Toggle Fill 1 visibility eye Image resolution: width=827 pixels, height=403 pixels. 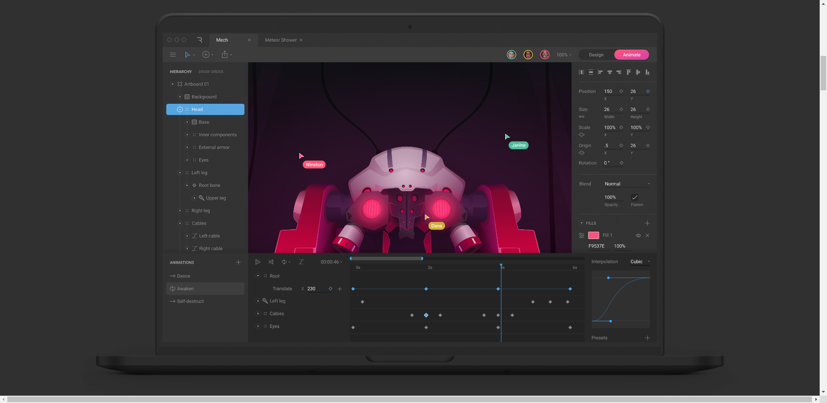click(x=638, y=236)
